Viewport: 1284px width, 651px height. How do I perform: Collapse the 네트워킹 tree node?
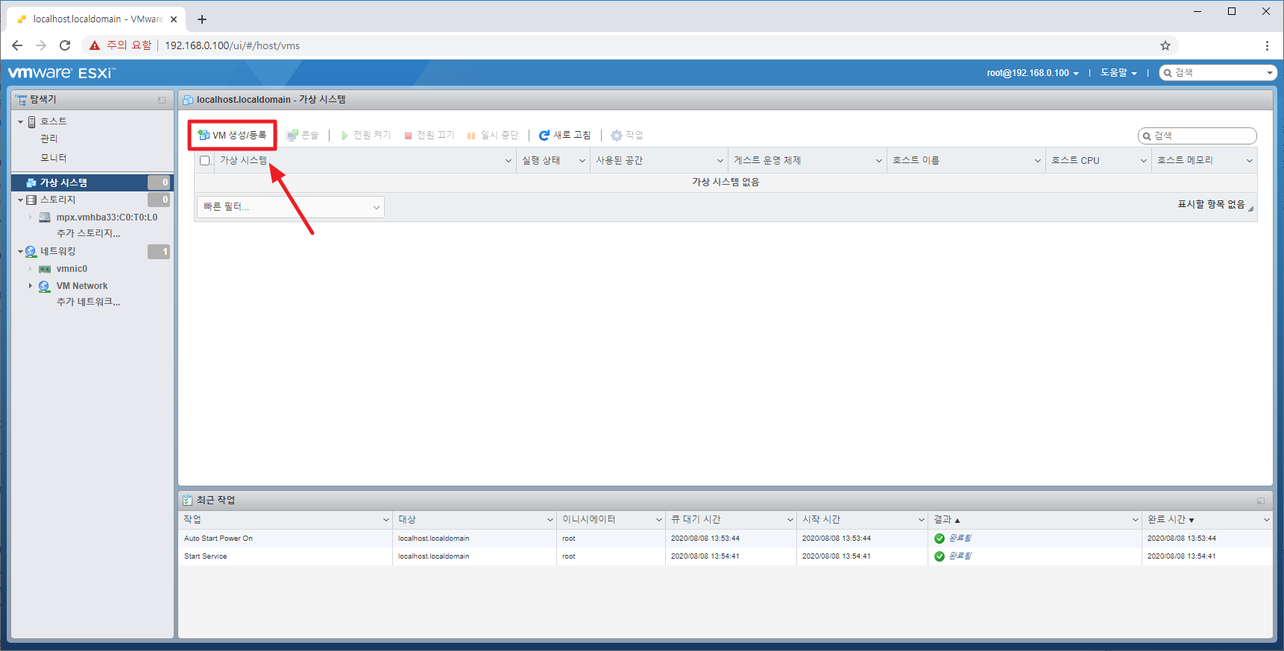tap(21, 252)
